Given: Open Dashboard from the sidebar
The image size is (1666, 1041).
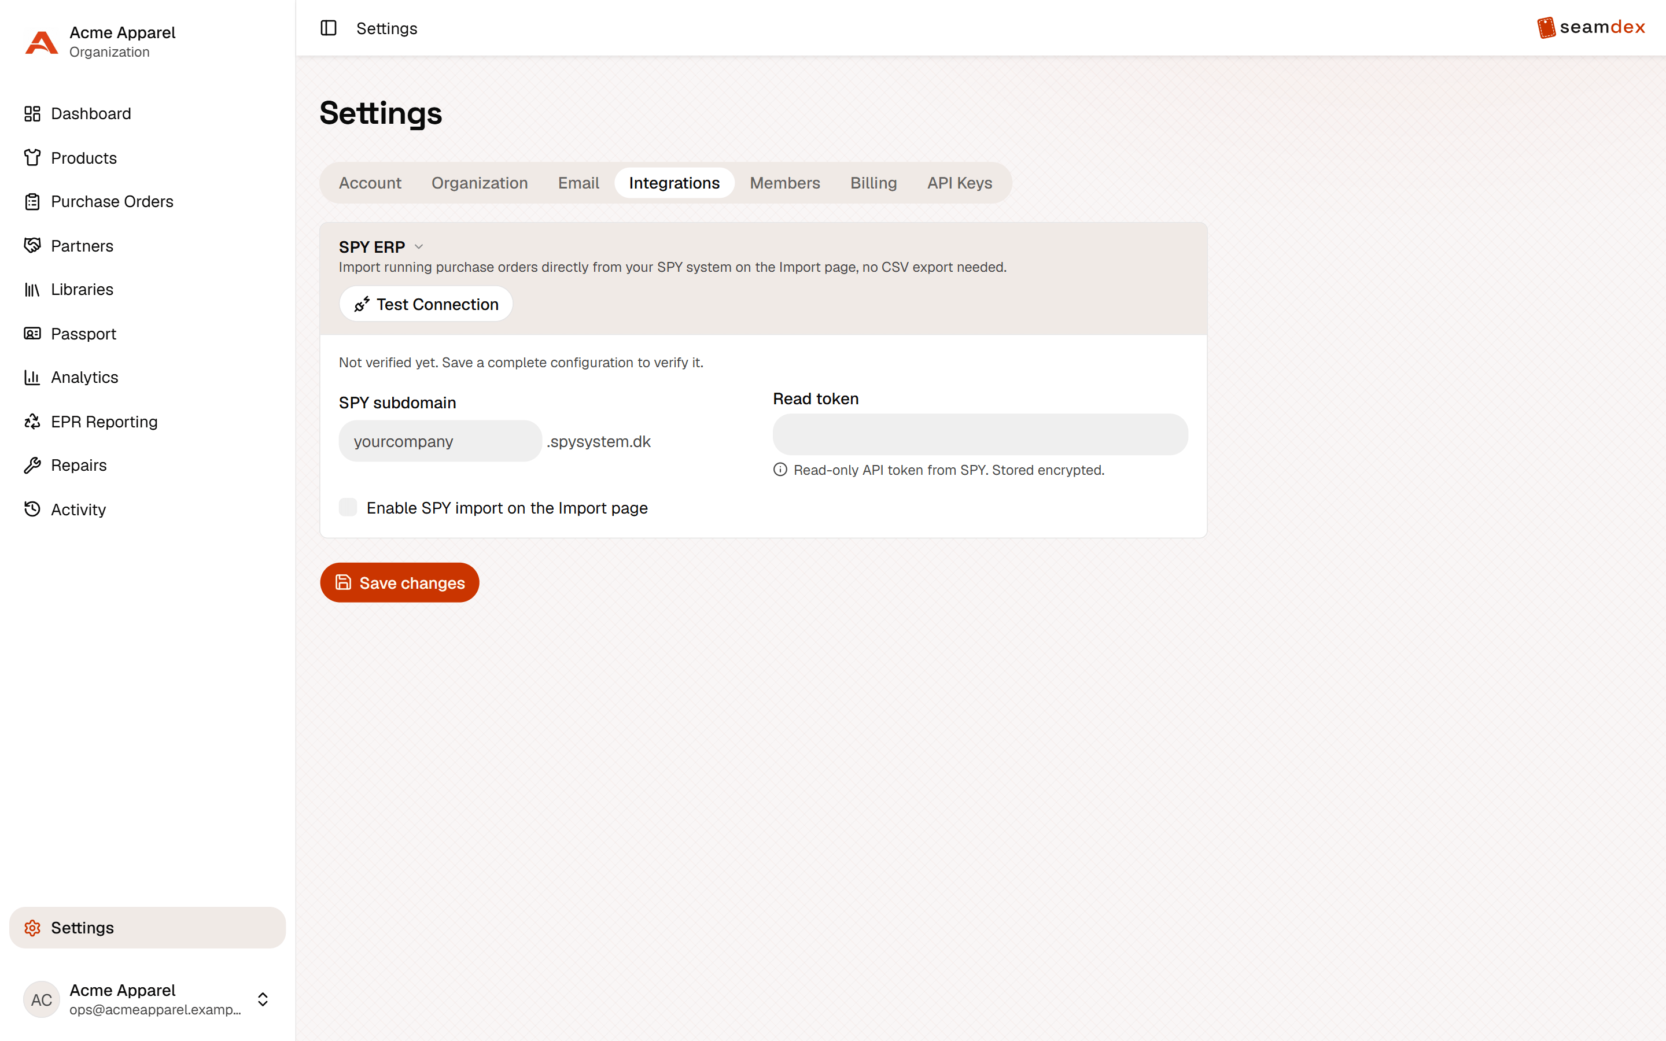Looking at the screenshot, I should pyautogui.click(x=148, y=113).
